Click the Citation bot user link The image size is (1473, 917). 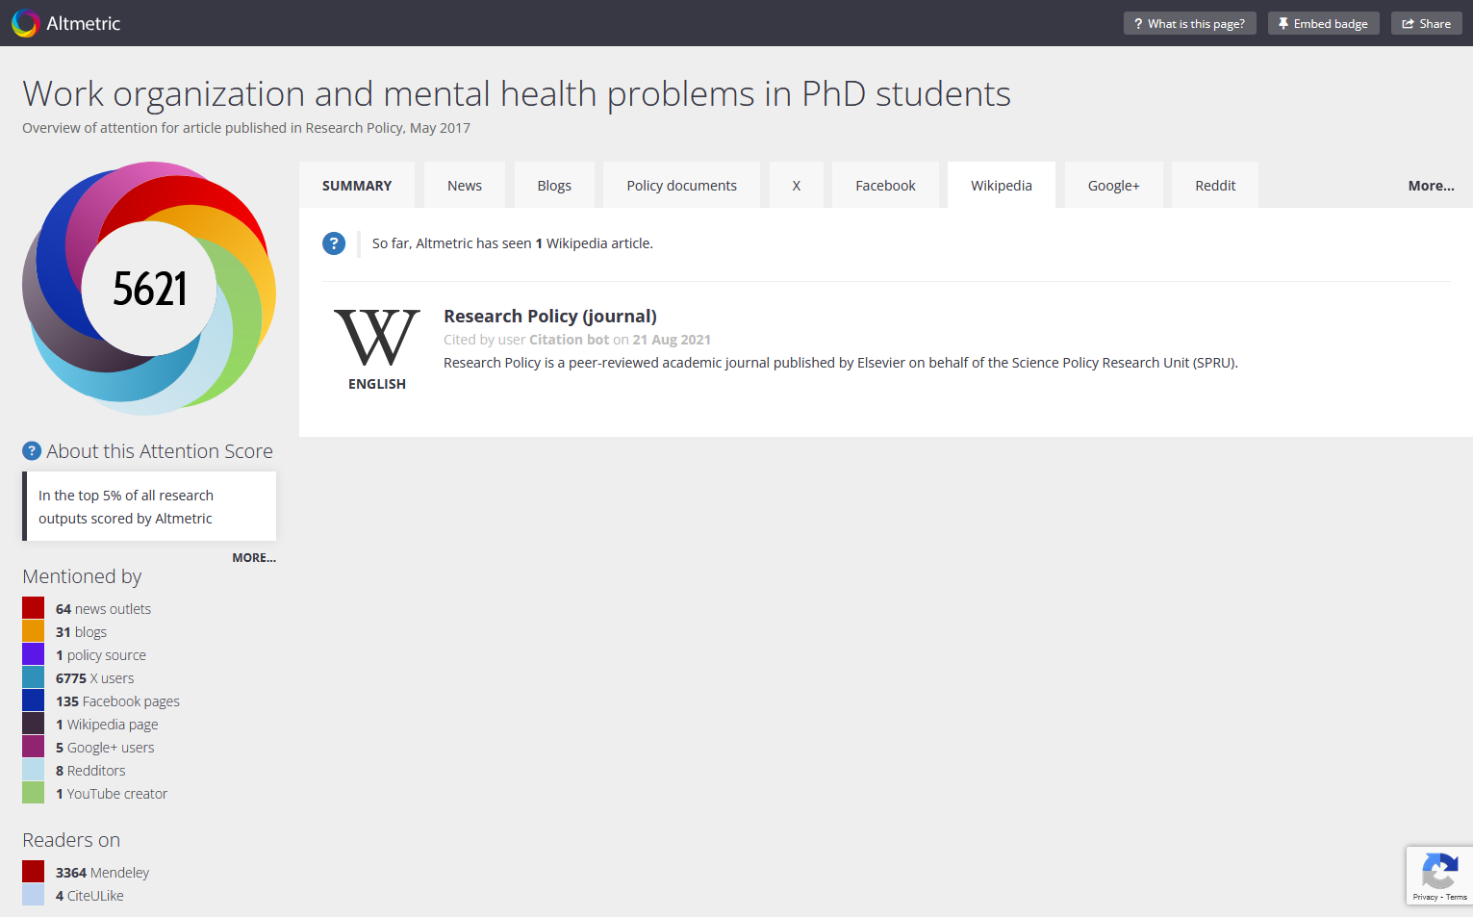pyautogui.click(x=570, y=340)
